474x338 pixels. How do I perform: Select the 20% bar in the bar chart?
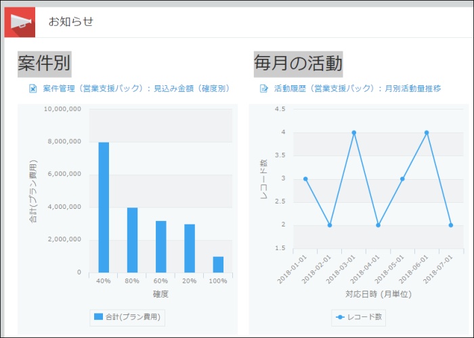click(x=190, y=248)
